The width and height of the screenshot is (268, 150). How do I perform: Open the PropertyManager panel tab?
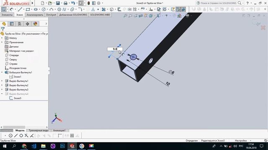tap(12, 24)
